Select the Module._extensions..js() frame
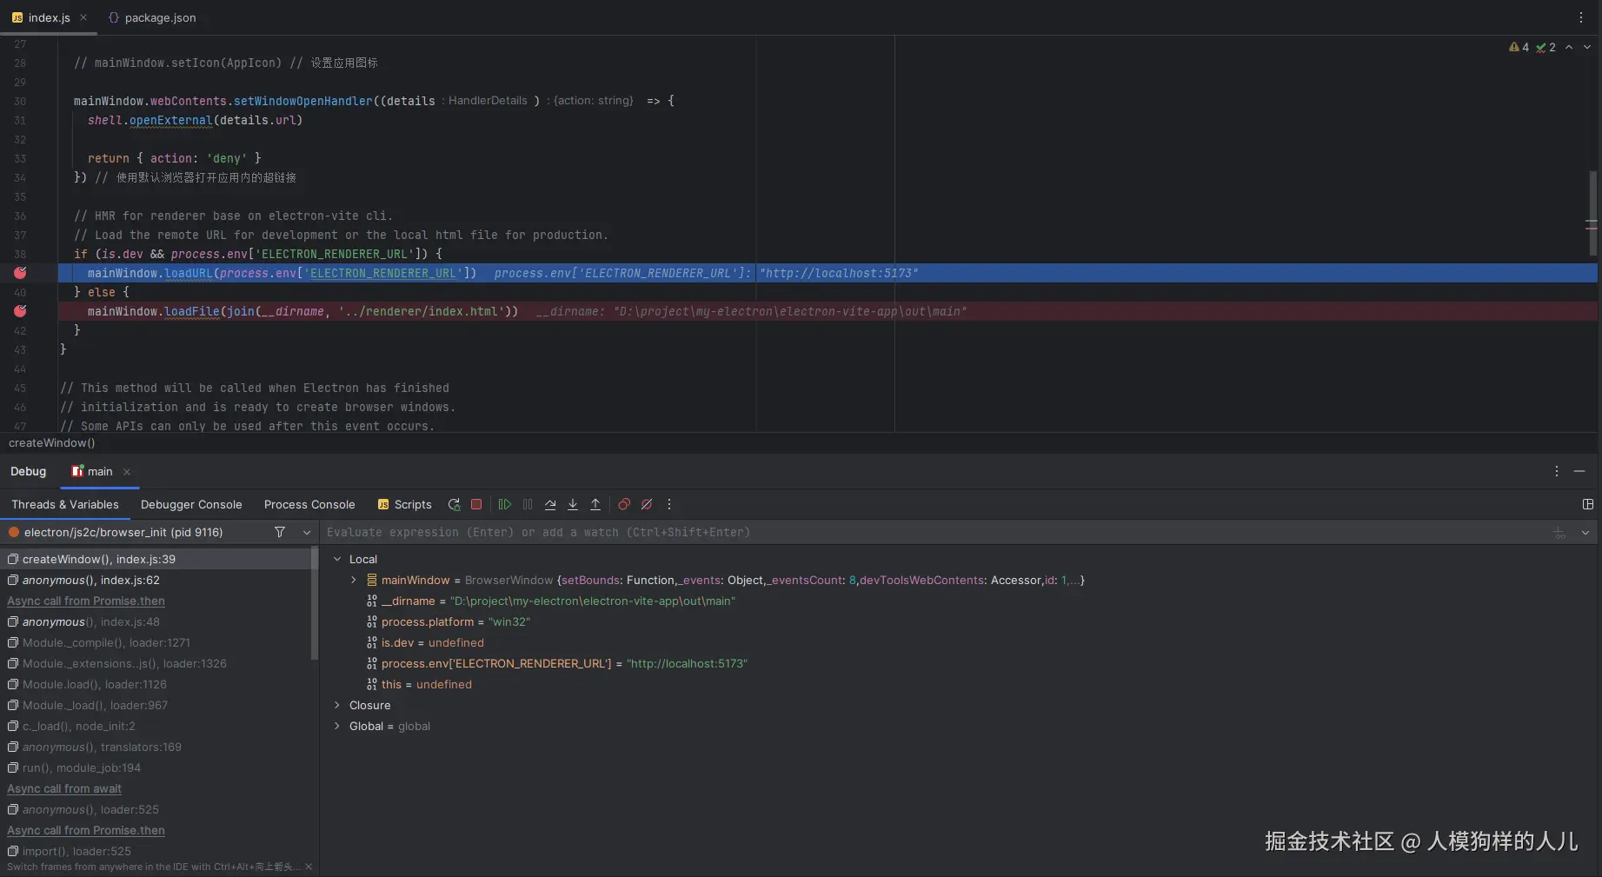Screen dimensions: 1602x877 point(157,663)
